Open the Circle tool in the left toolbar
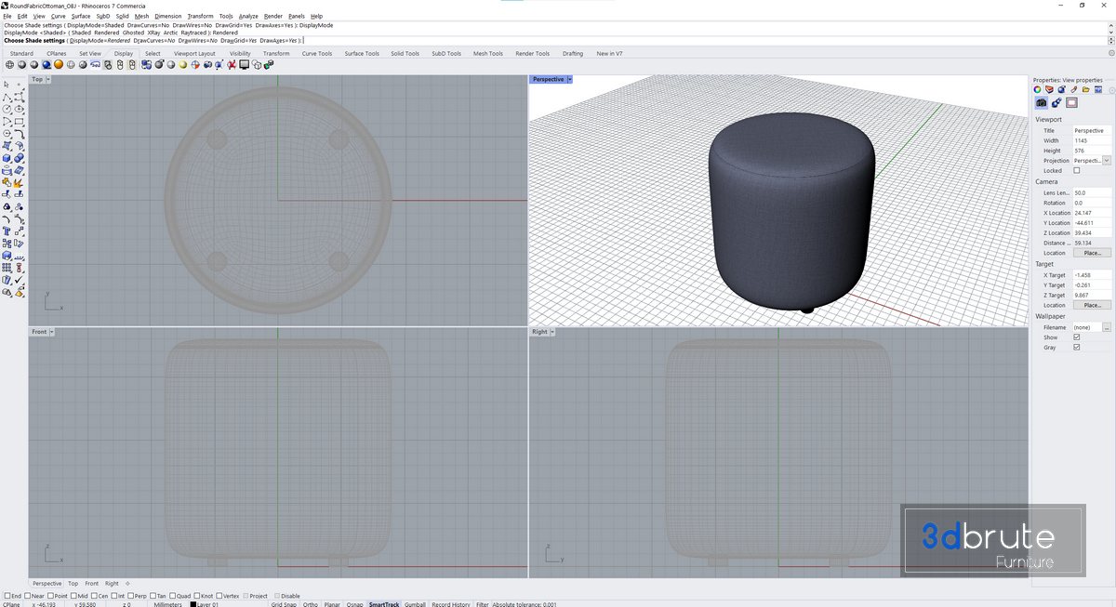The width and height of the screenshot is (1116, 607). click(x=7, y=109)
